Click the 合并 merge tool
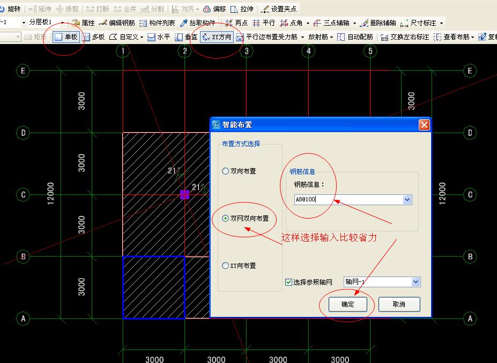 point(125,9)
